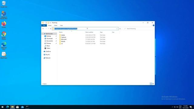
Task: Open volume control in system tray
Action: [177, 107]
